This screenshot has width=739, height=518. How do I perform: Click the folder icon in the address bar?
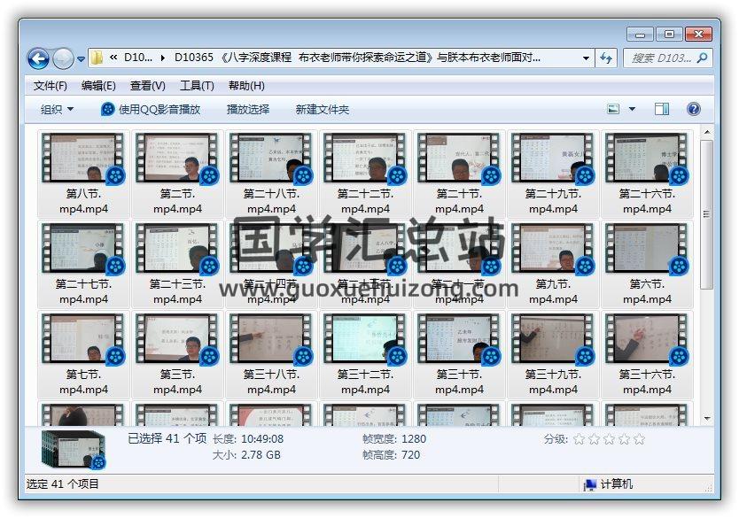(x=97, y=58)
